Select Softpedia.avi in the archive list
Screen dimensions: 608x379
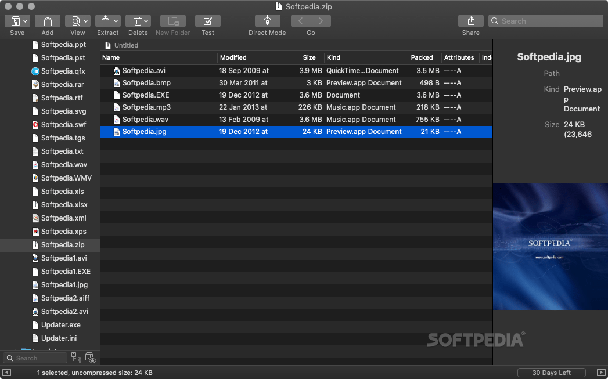296,71
